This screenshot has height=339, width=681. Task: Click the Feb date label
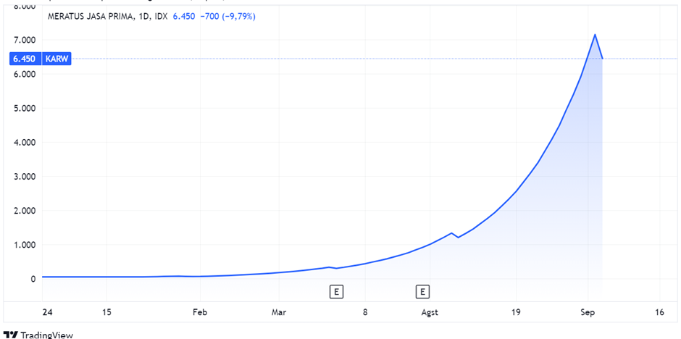tap(200, 312)
